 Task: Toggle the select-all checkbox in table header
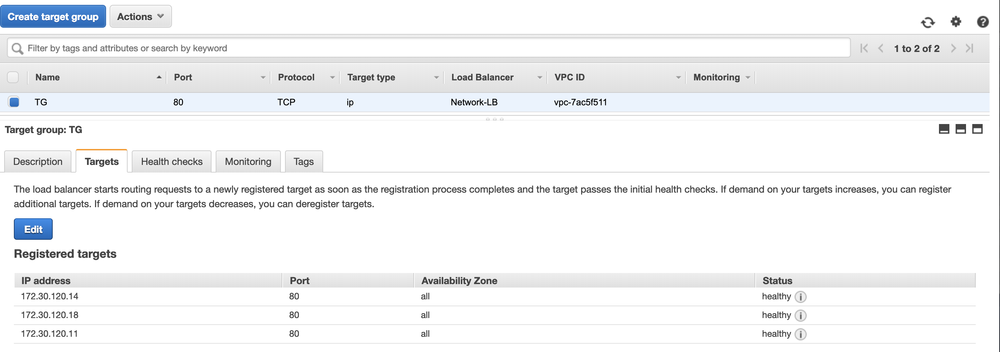tap(13, 77)
